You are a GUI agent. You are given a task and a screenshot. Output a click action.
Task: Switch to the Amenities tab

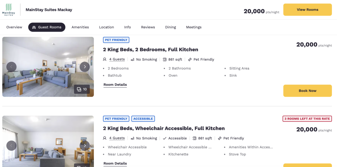point(80,27)
